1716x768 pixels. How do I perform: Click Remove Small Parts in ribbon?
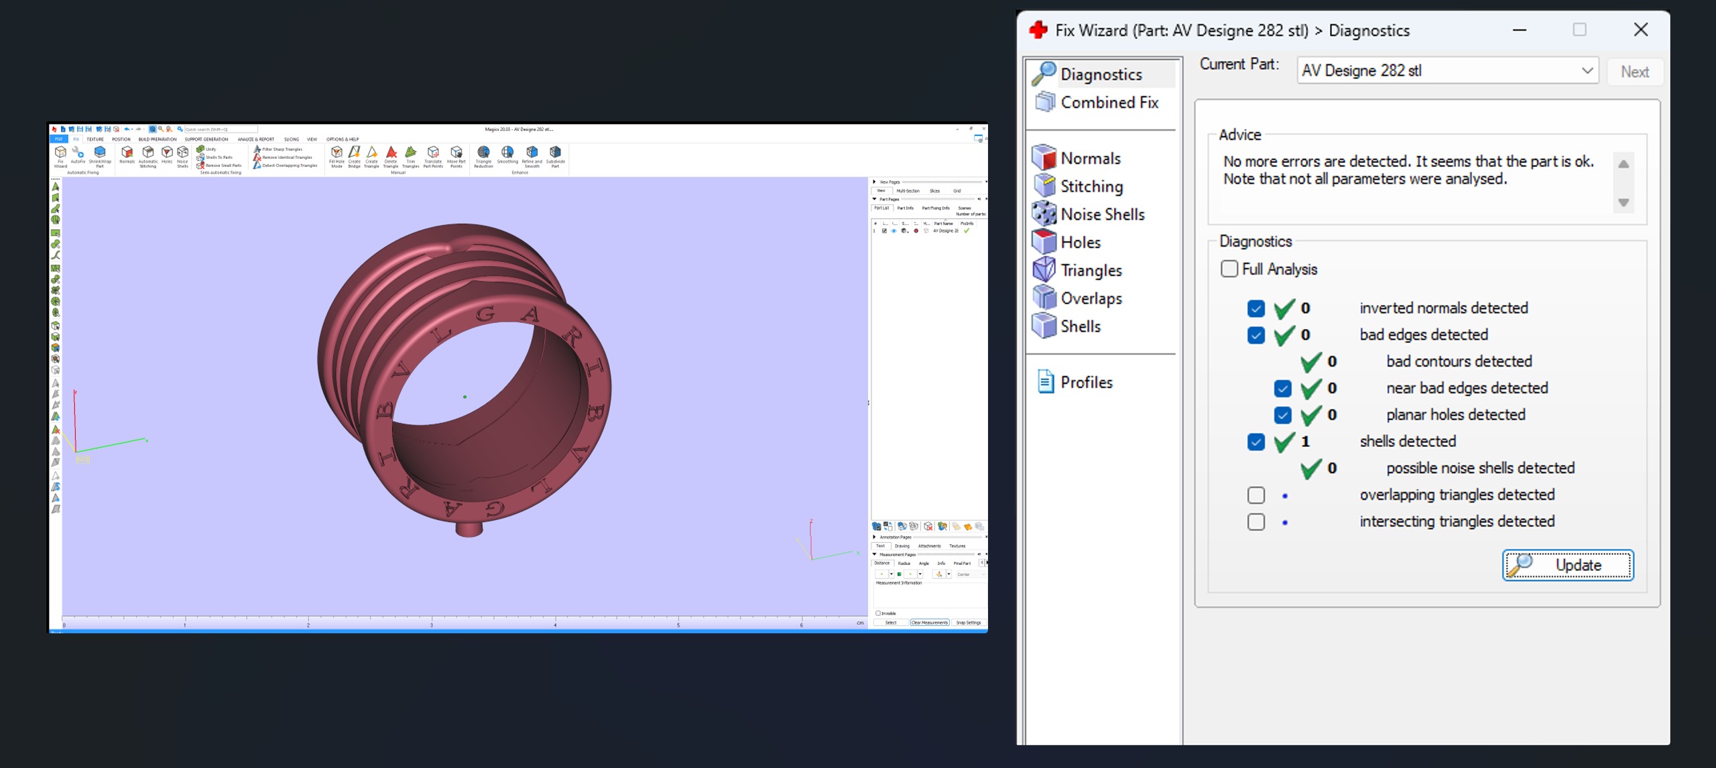(219, 166)
